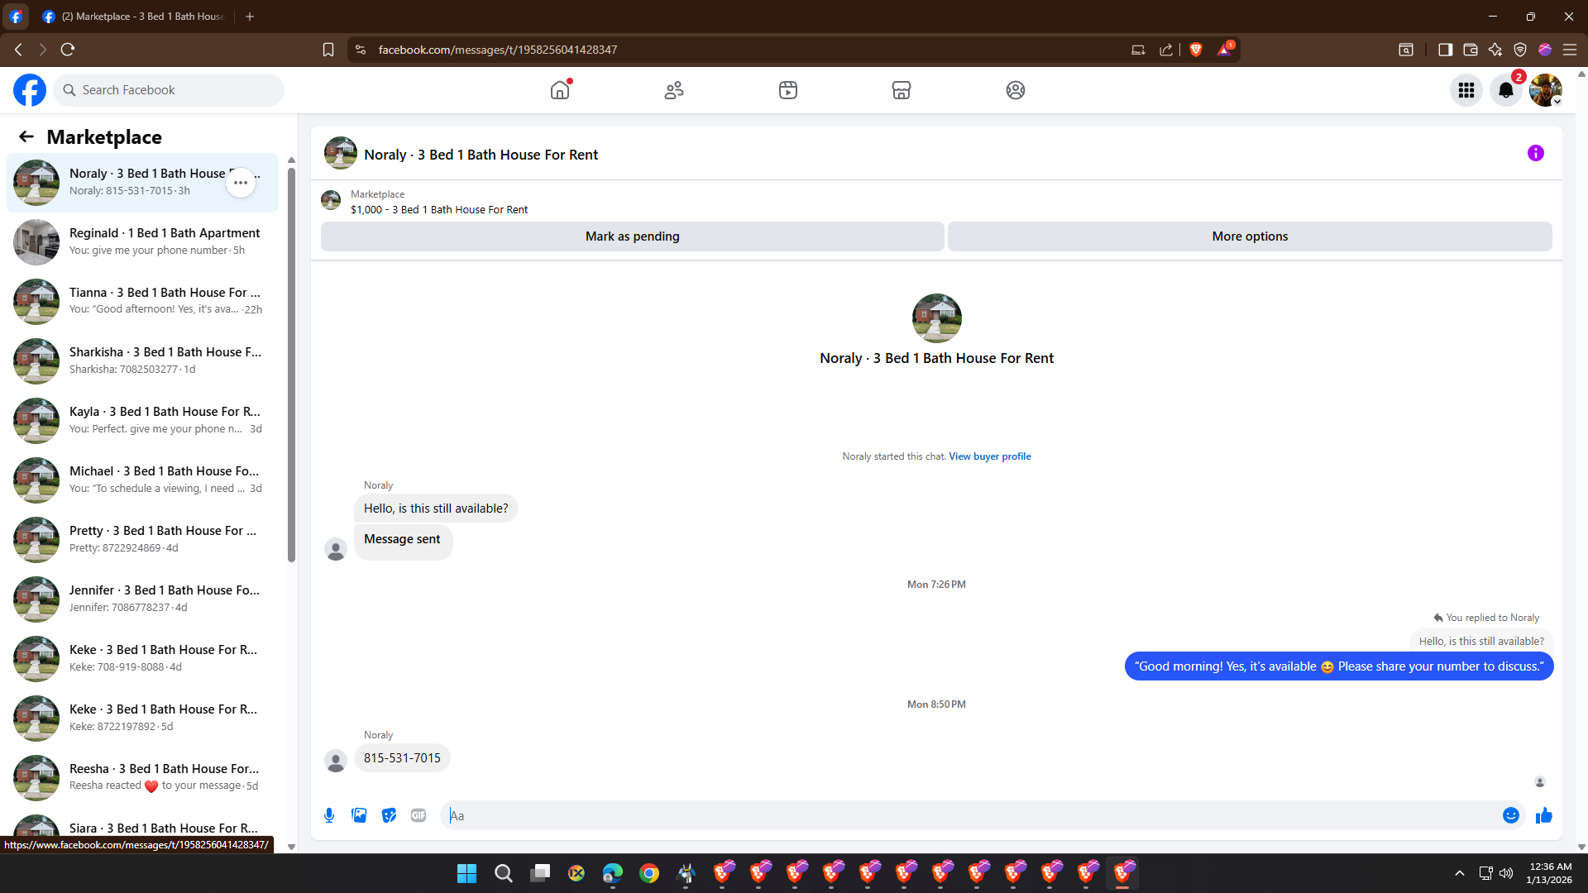This screenshot has height=893, width=1588.
Task: Open the account profile picture menu
Action: [x=1545, y=90]
